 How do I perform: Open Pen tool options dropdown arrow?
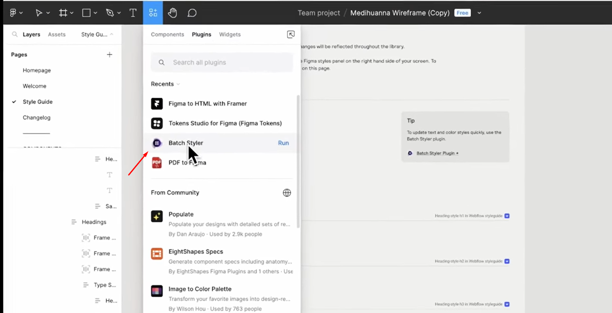coord(119,13)
